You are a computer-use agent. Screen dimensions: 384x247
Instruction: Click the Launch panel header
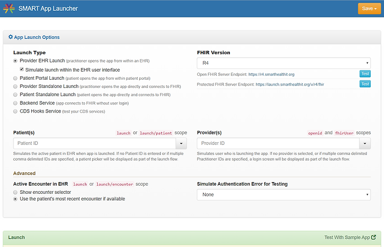click(192, 237)
